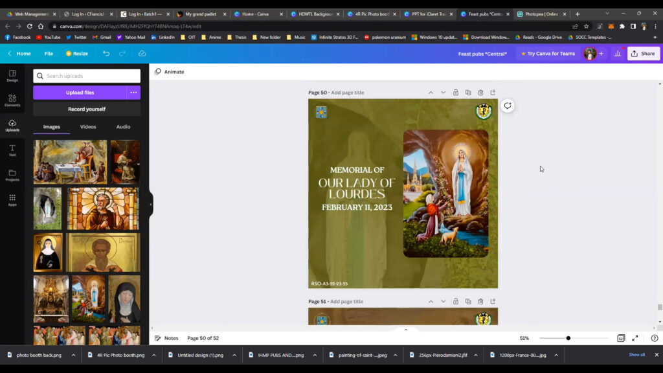Open the YouTube bookmark
Image resolution: width=663 pixels, height=373 pixels.
point(48,37)
